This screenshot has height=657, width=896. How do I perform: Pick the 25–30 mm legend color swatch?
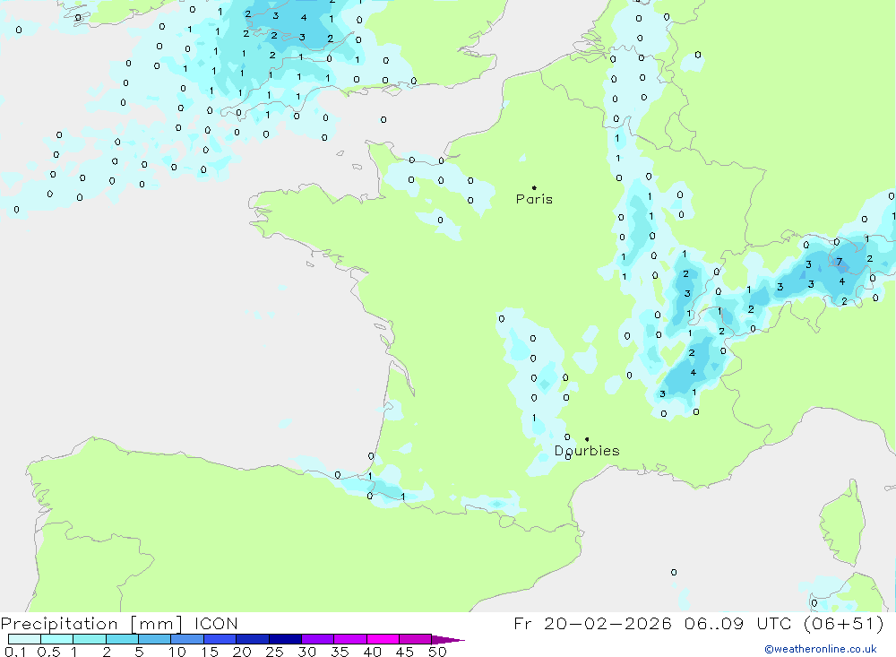pos(285,639)
